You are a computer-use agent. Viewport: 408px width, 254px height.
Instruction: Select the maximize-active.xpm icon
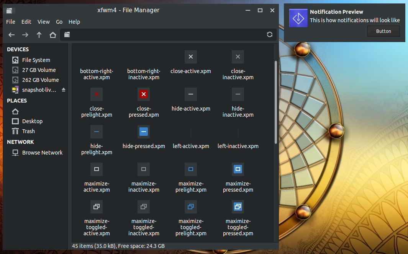[x=97, y=169]
